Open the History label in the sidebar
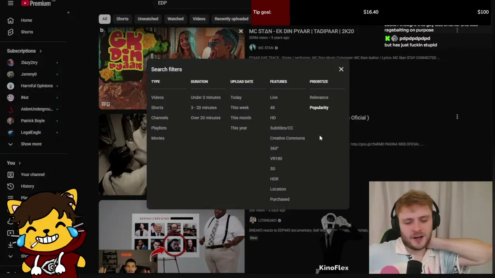Viewport: 495px width, 278px height. click(x=27, y=186)
